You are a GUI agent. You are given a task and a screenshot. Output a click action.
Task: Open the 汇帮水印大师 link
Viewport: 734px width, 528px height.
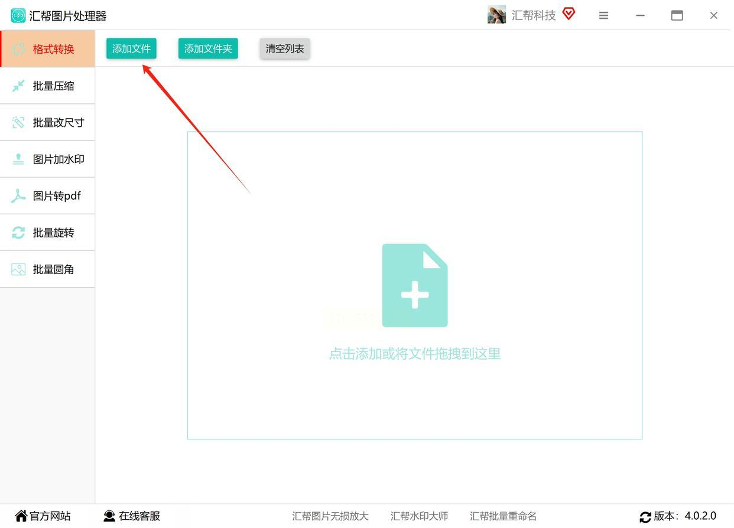(419, 516)
